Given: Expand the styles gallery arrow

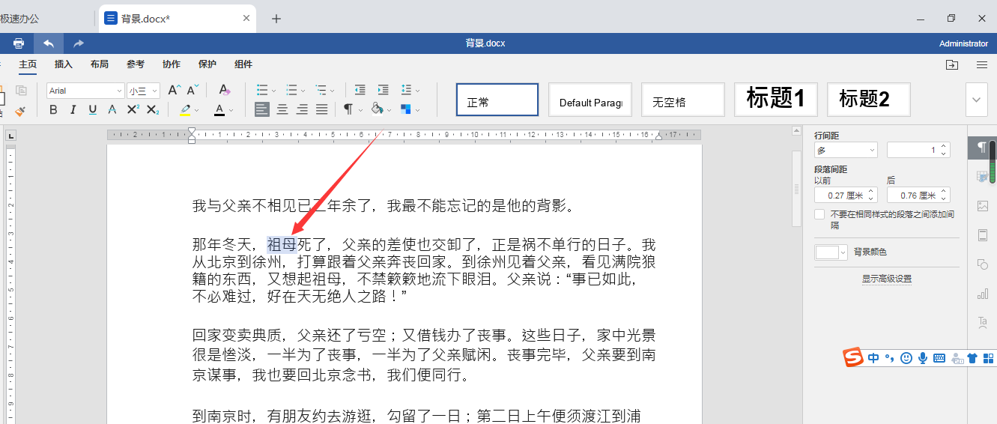Looking at the screenshot, I should (976, 100).
